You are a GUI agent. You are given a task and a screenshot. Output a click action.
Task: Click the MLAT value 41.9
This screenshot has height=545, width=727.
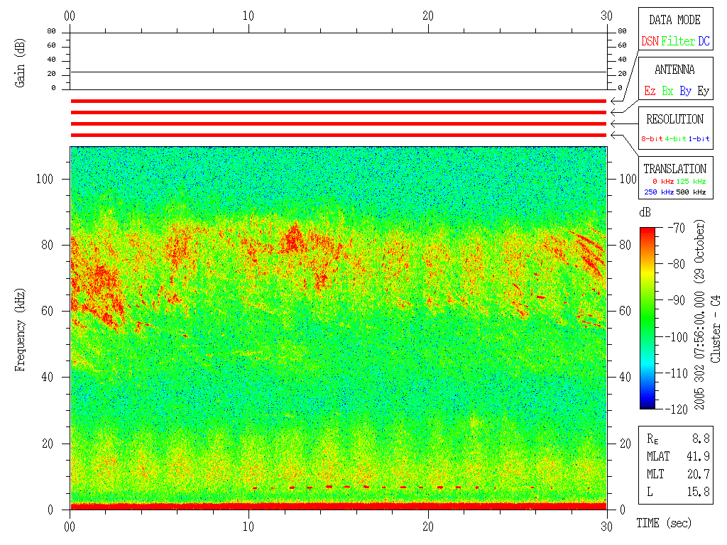pos(699,456)
